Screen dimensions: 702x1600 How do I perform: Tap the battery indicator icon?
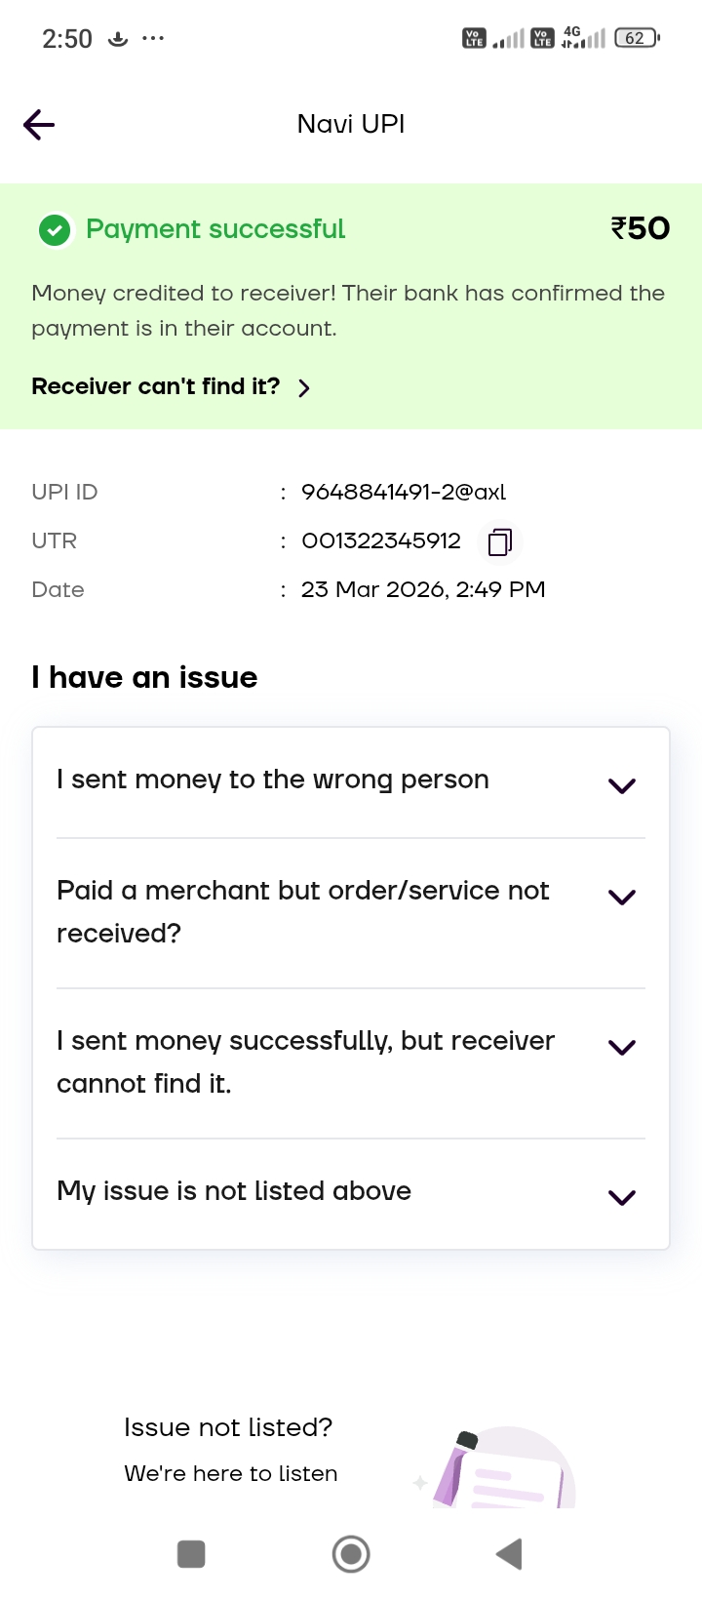(637, 38)
